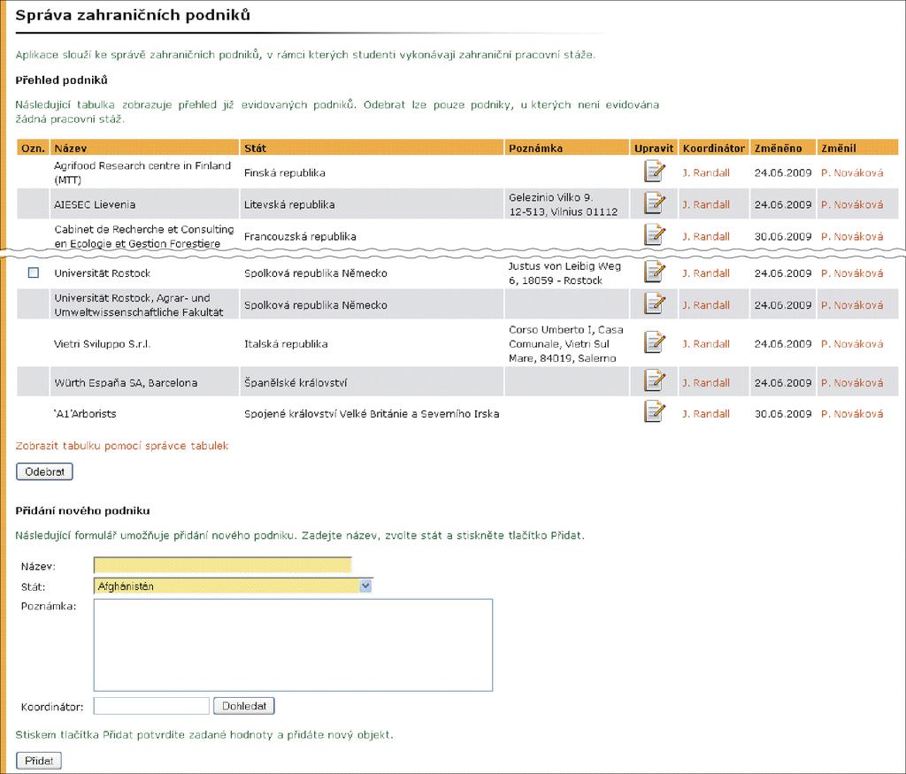Click the Změněno column header

pos(783,148)
